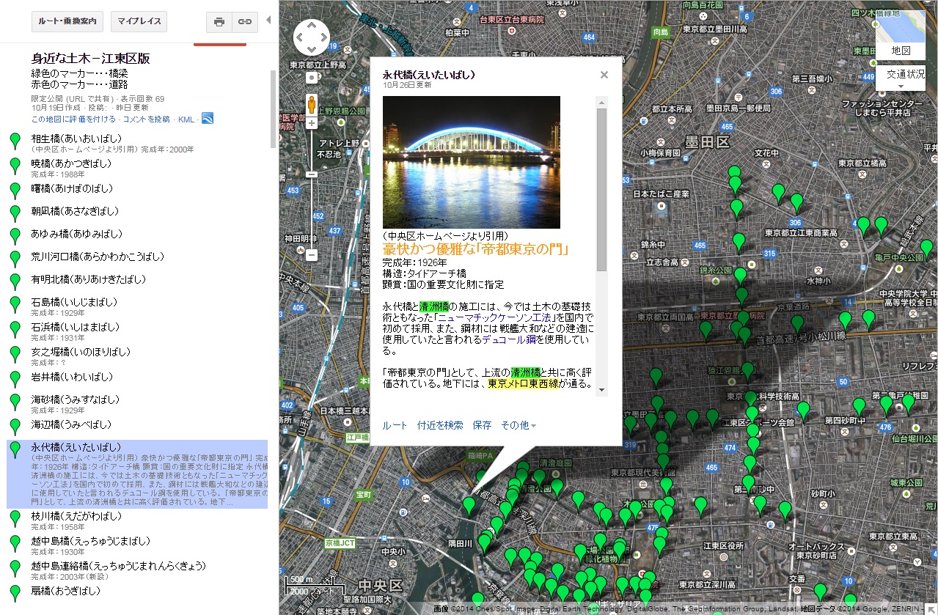Click 付近を検索 in info window
The image size is (938, 615).
click(440, 425)
